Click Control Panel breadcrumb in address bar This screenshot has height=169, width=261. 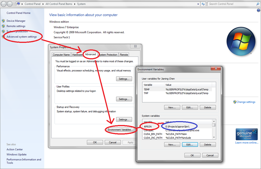(x=32, y=4)
